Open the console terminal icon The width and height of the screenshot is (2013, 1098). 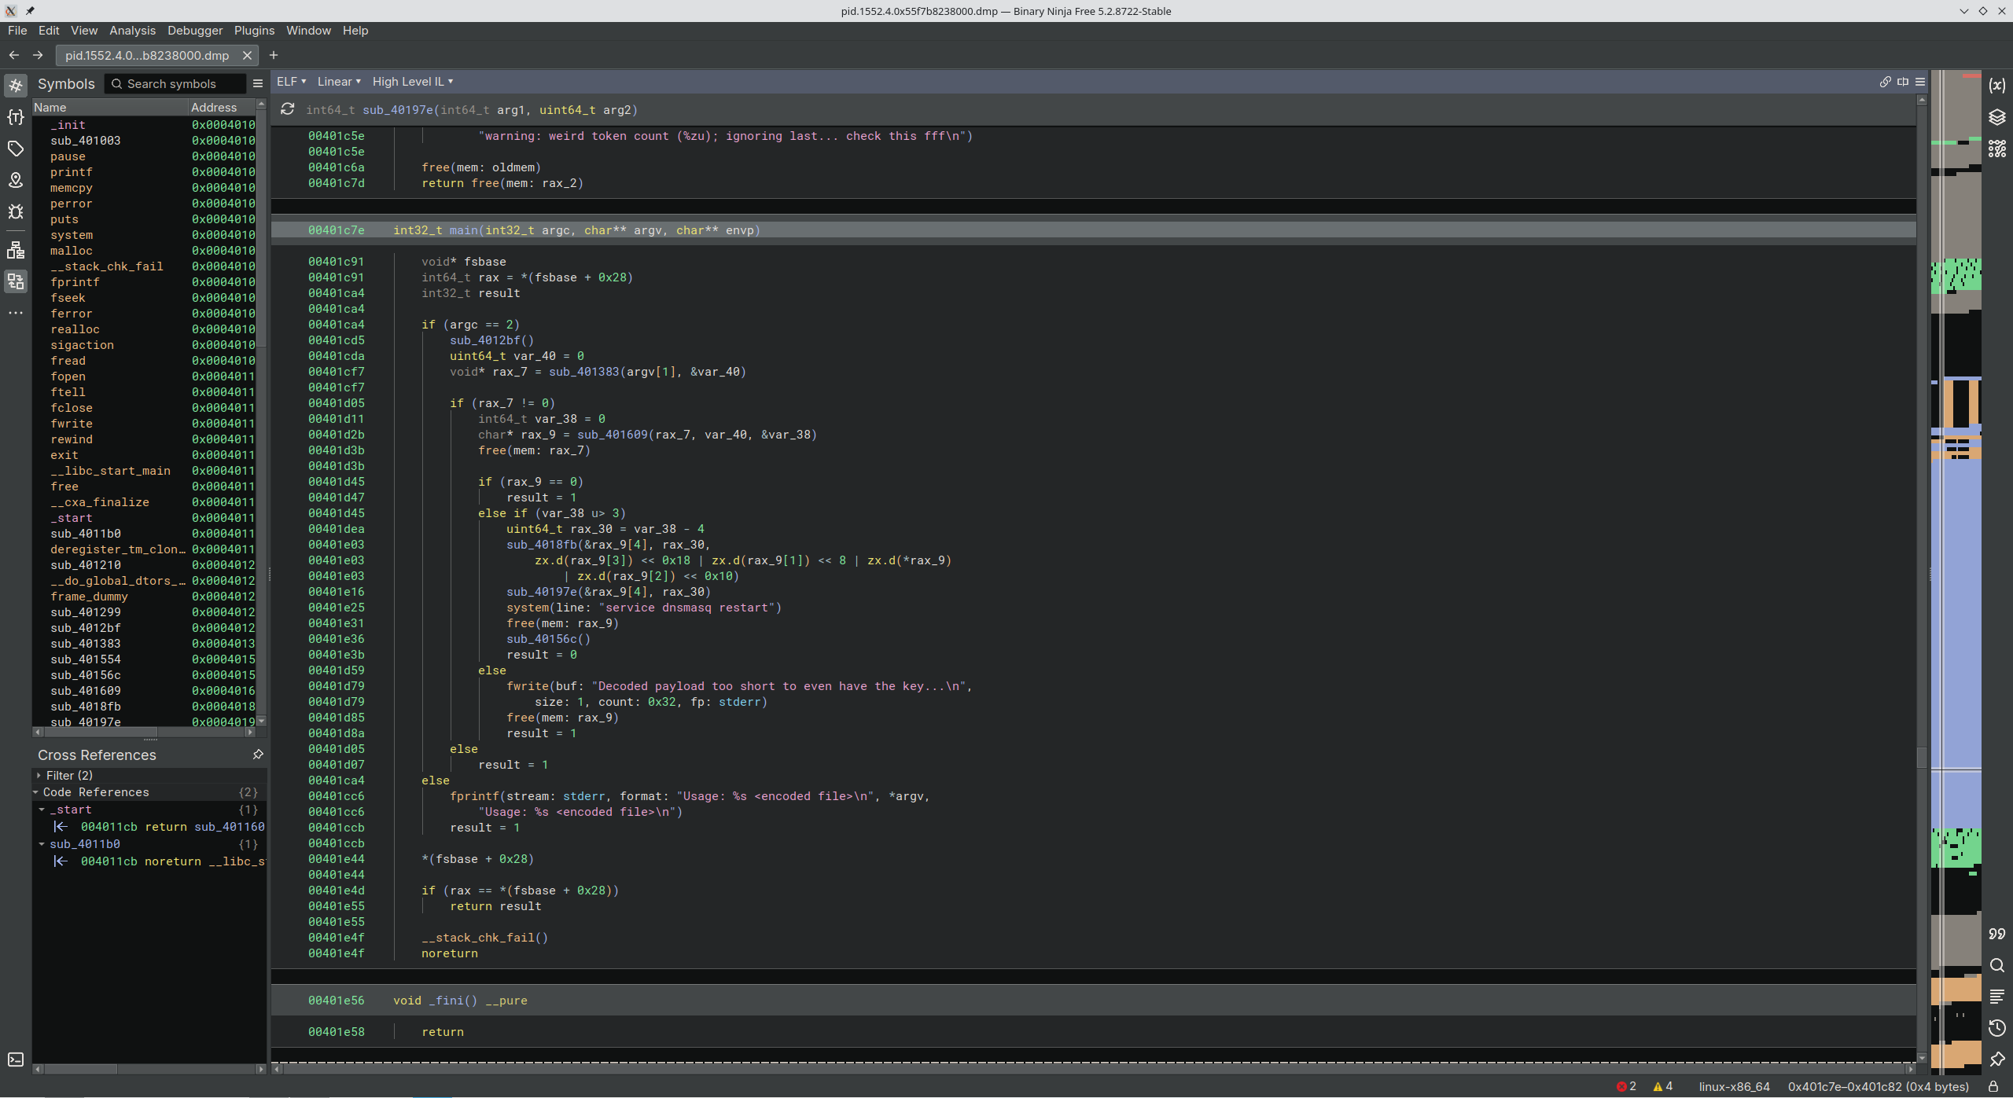coord(16,1059)
